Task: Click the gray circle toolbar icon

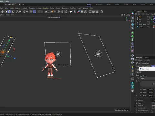Action: (x=82, y=12)
